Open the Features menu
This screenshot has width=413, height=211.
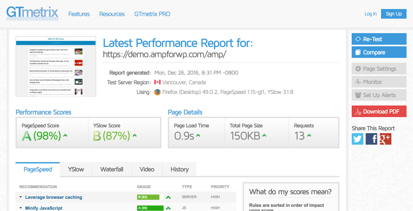click(x=79, y=14)
